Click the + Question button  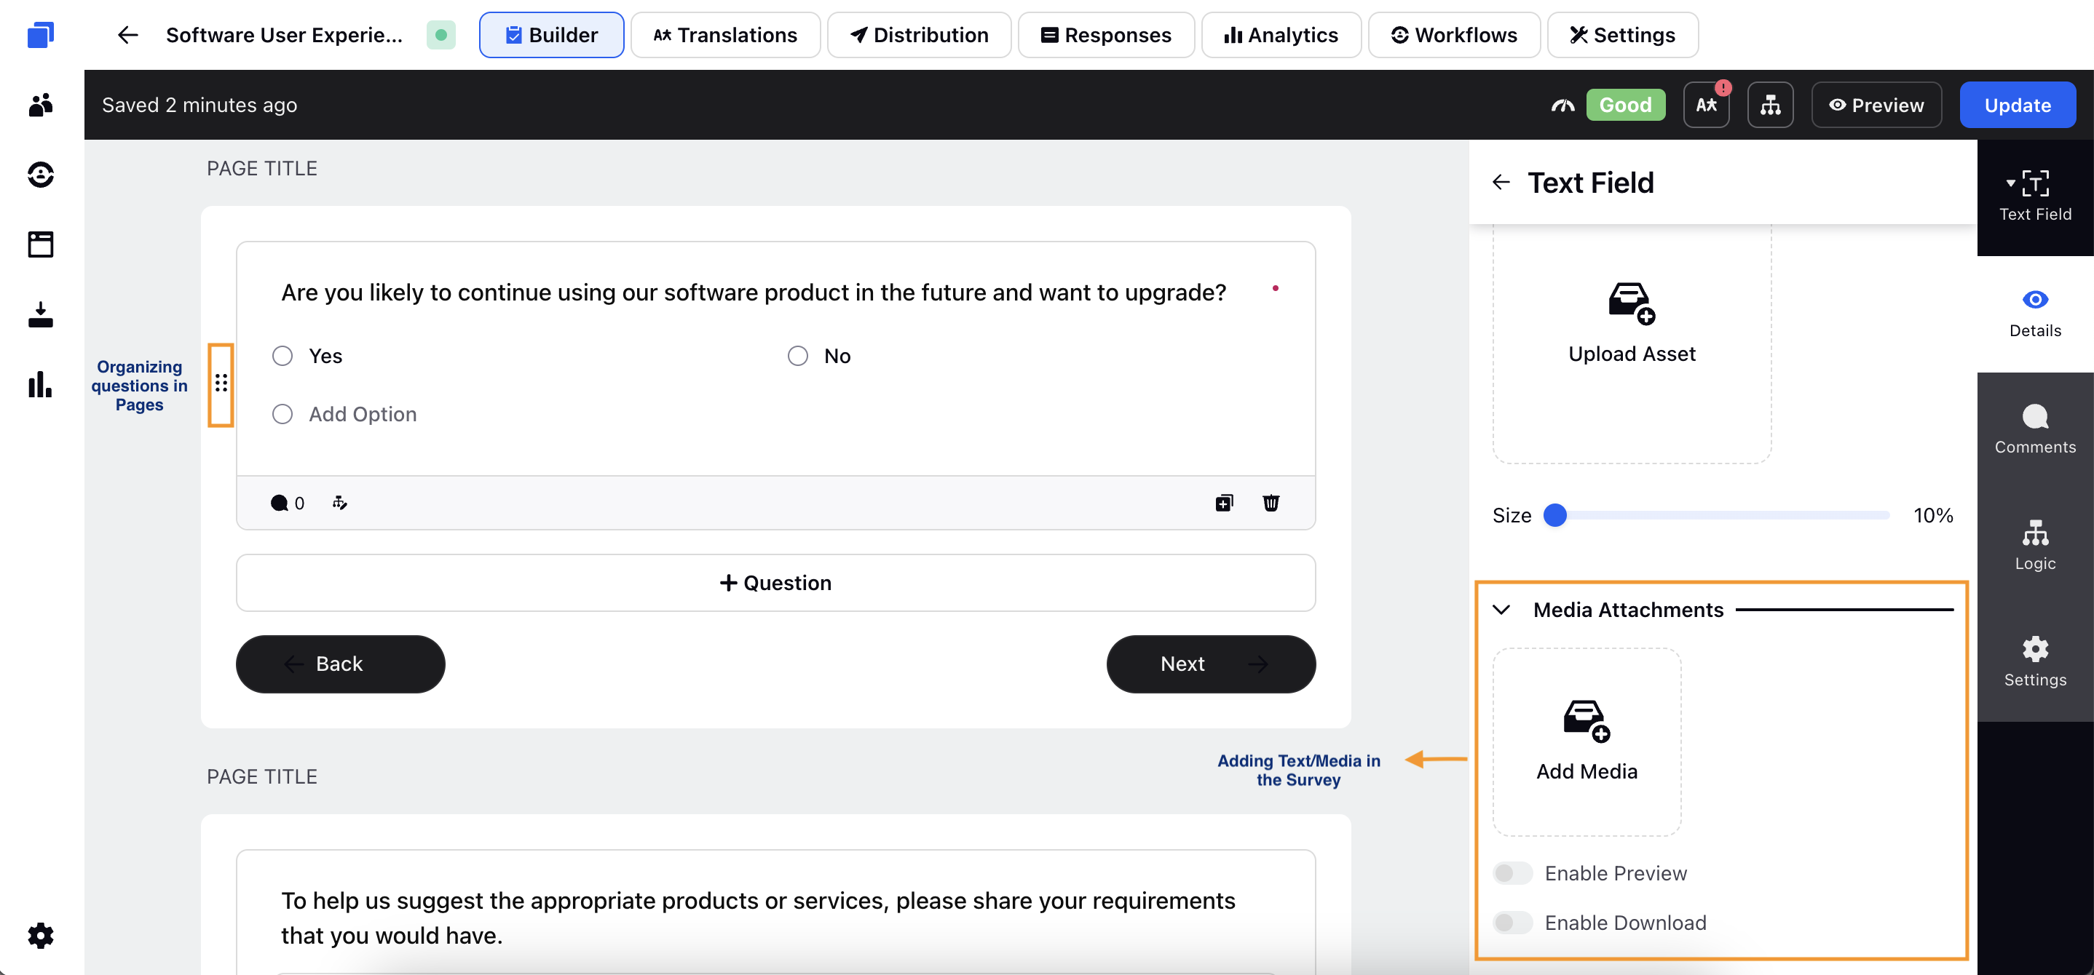(x=775, y=583)
